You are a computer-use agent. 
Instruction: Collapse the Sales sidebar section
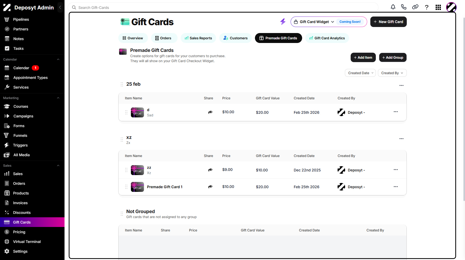click(58, 166)
